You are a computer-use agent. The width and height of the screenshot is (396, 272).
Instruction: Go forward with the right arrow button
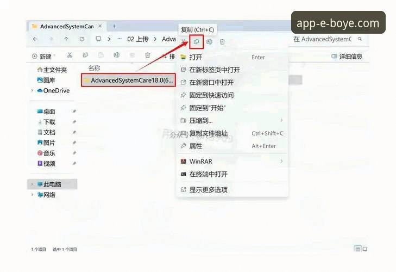point(51,39)
